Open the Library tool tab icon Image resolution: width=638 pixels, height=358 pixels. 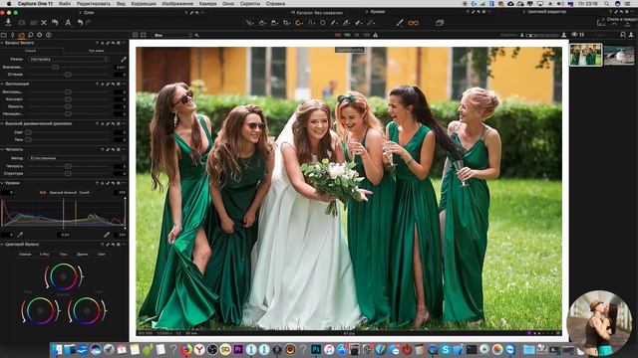tap(4, 35)
